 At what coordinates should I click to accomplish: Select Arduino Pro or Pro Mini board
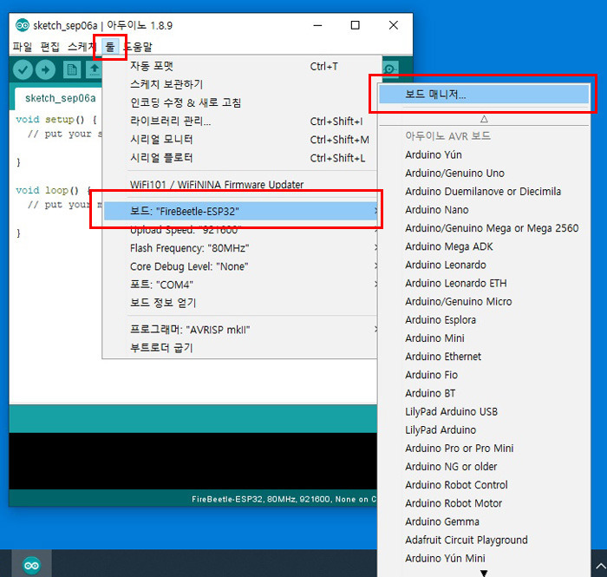coord(484,449)
